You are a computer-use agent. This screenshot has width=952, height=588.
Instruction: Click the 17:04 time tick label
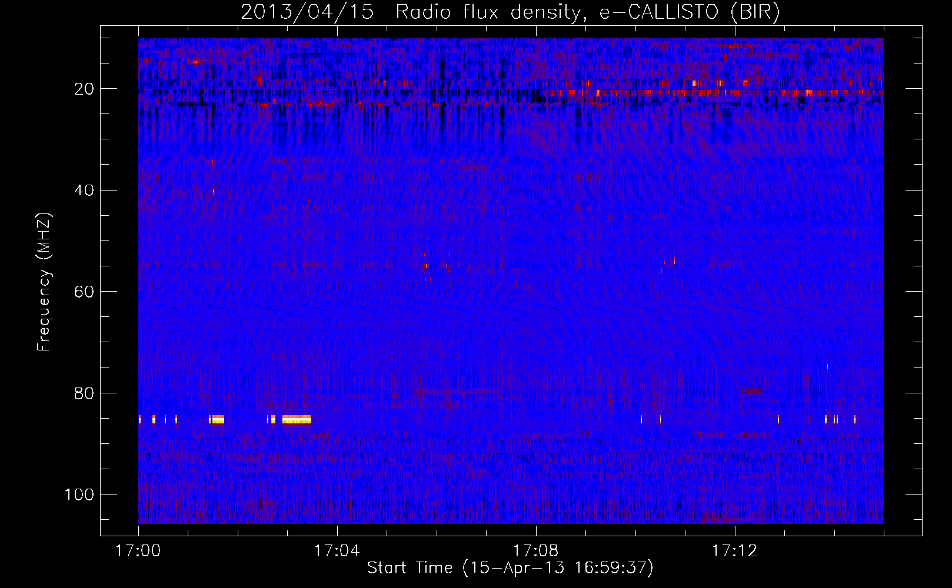[x=337, y=551]
